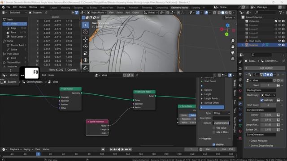The height and width of the screenshot is (161, 287).
Task: Toggle visibility eye for Suzanne object
Action: (279, 45)
